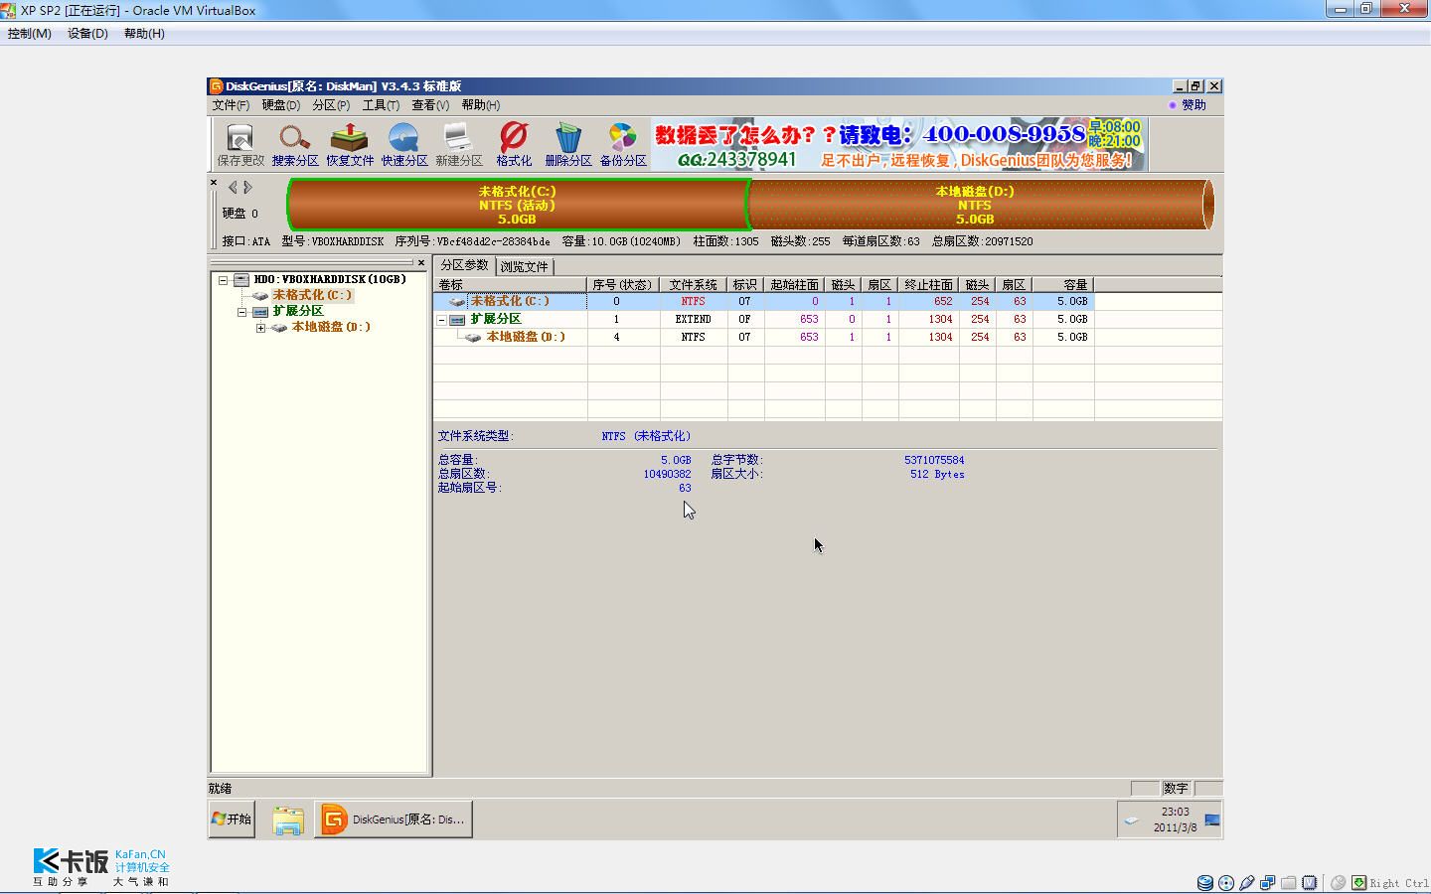Click VirtualBox network status icon
Viewport: 1431px width, 894px height.
[1268, 882]
